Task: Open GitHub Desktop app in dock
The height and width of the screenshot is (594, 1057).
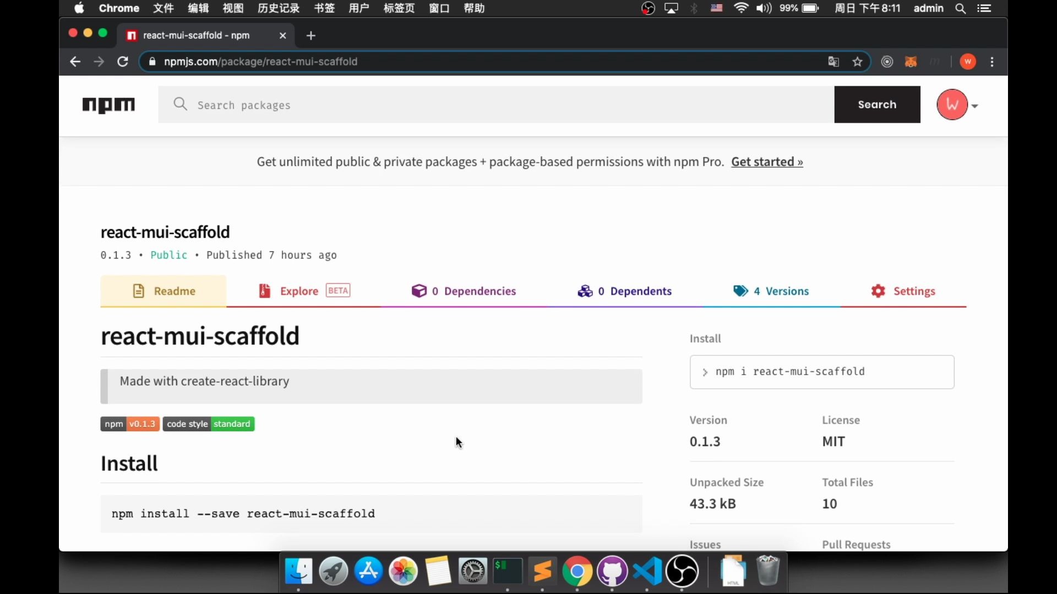Action: tap(612, 572)
